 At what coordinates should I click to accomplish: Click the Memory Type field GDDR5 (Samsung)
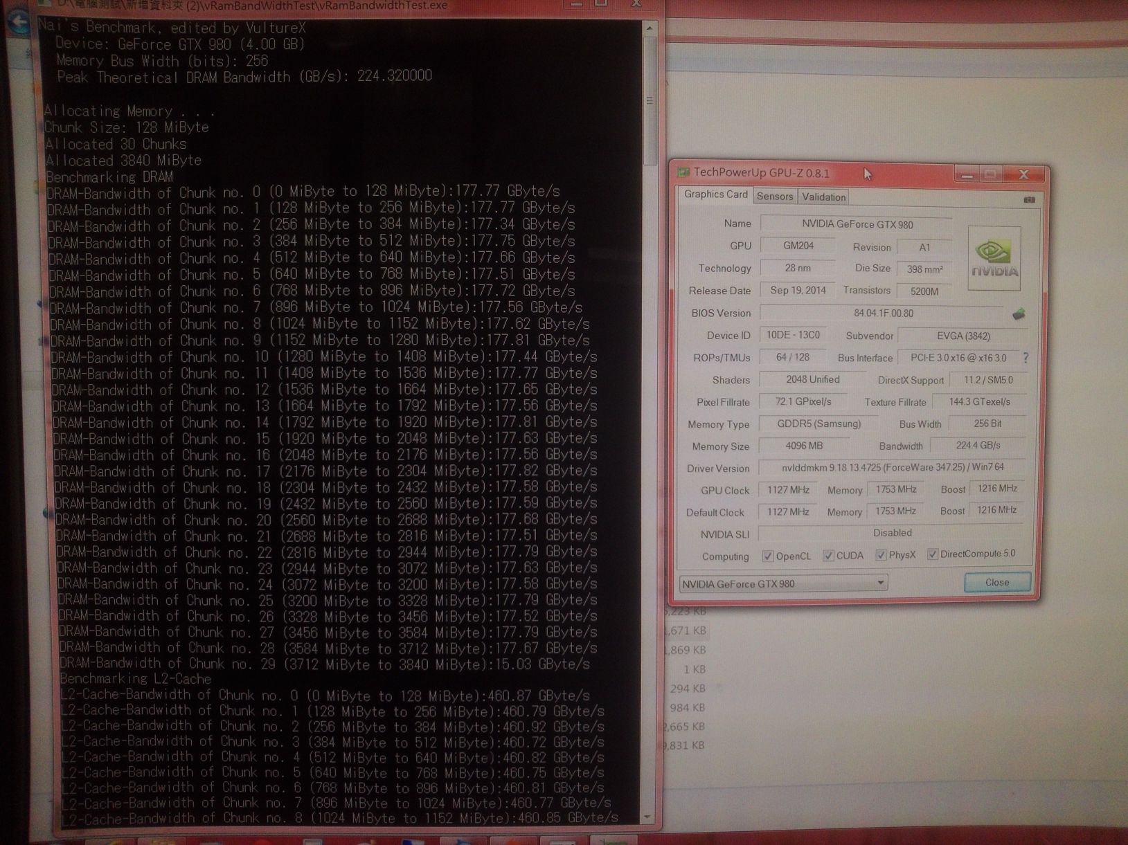click(818, 424)
